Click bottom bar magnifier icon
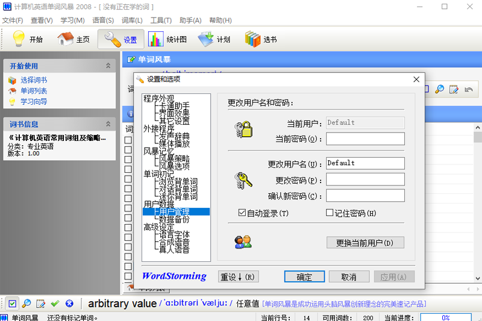 point(27,304)
